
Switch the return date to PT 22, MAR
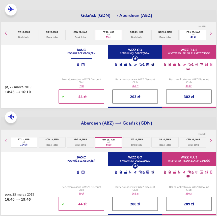(x=24, y=142)
